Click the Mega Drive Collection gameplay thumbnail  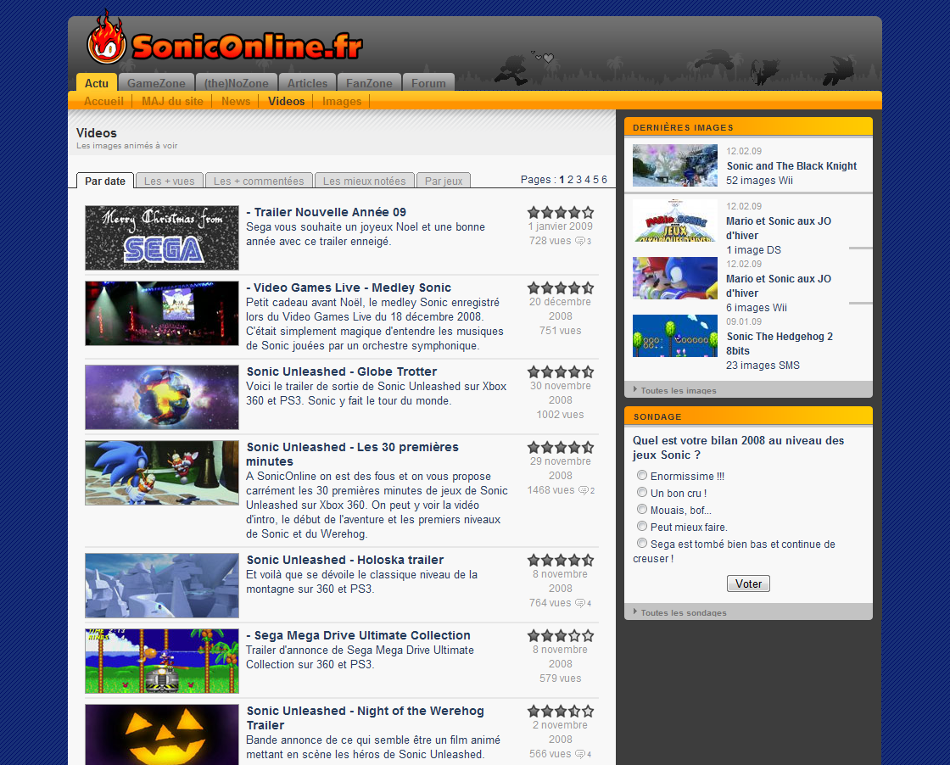coord(162,661)
